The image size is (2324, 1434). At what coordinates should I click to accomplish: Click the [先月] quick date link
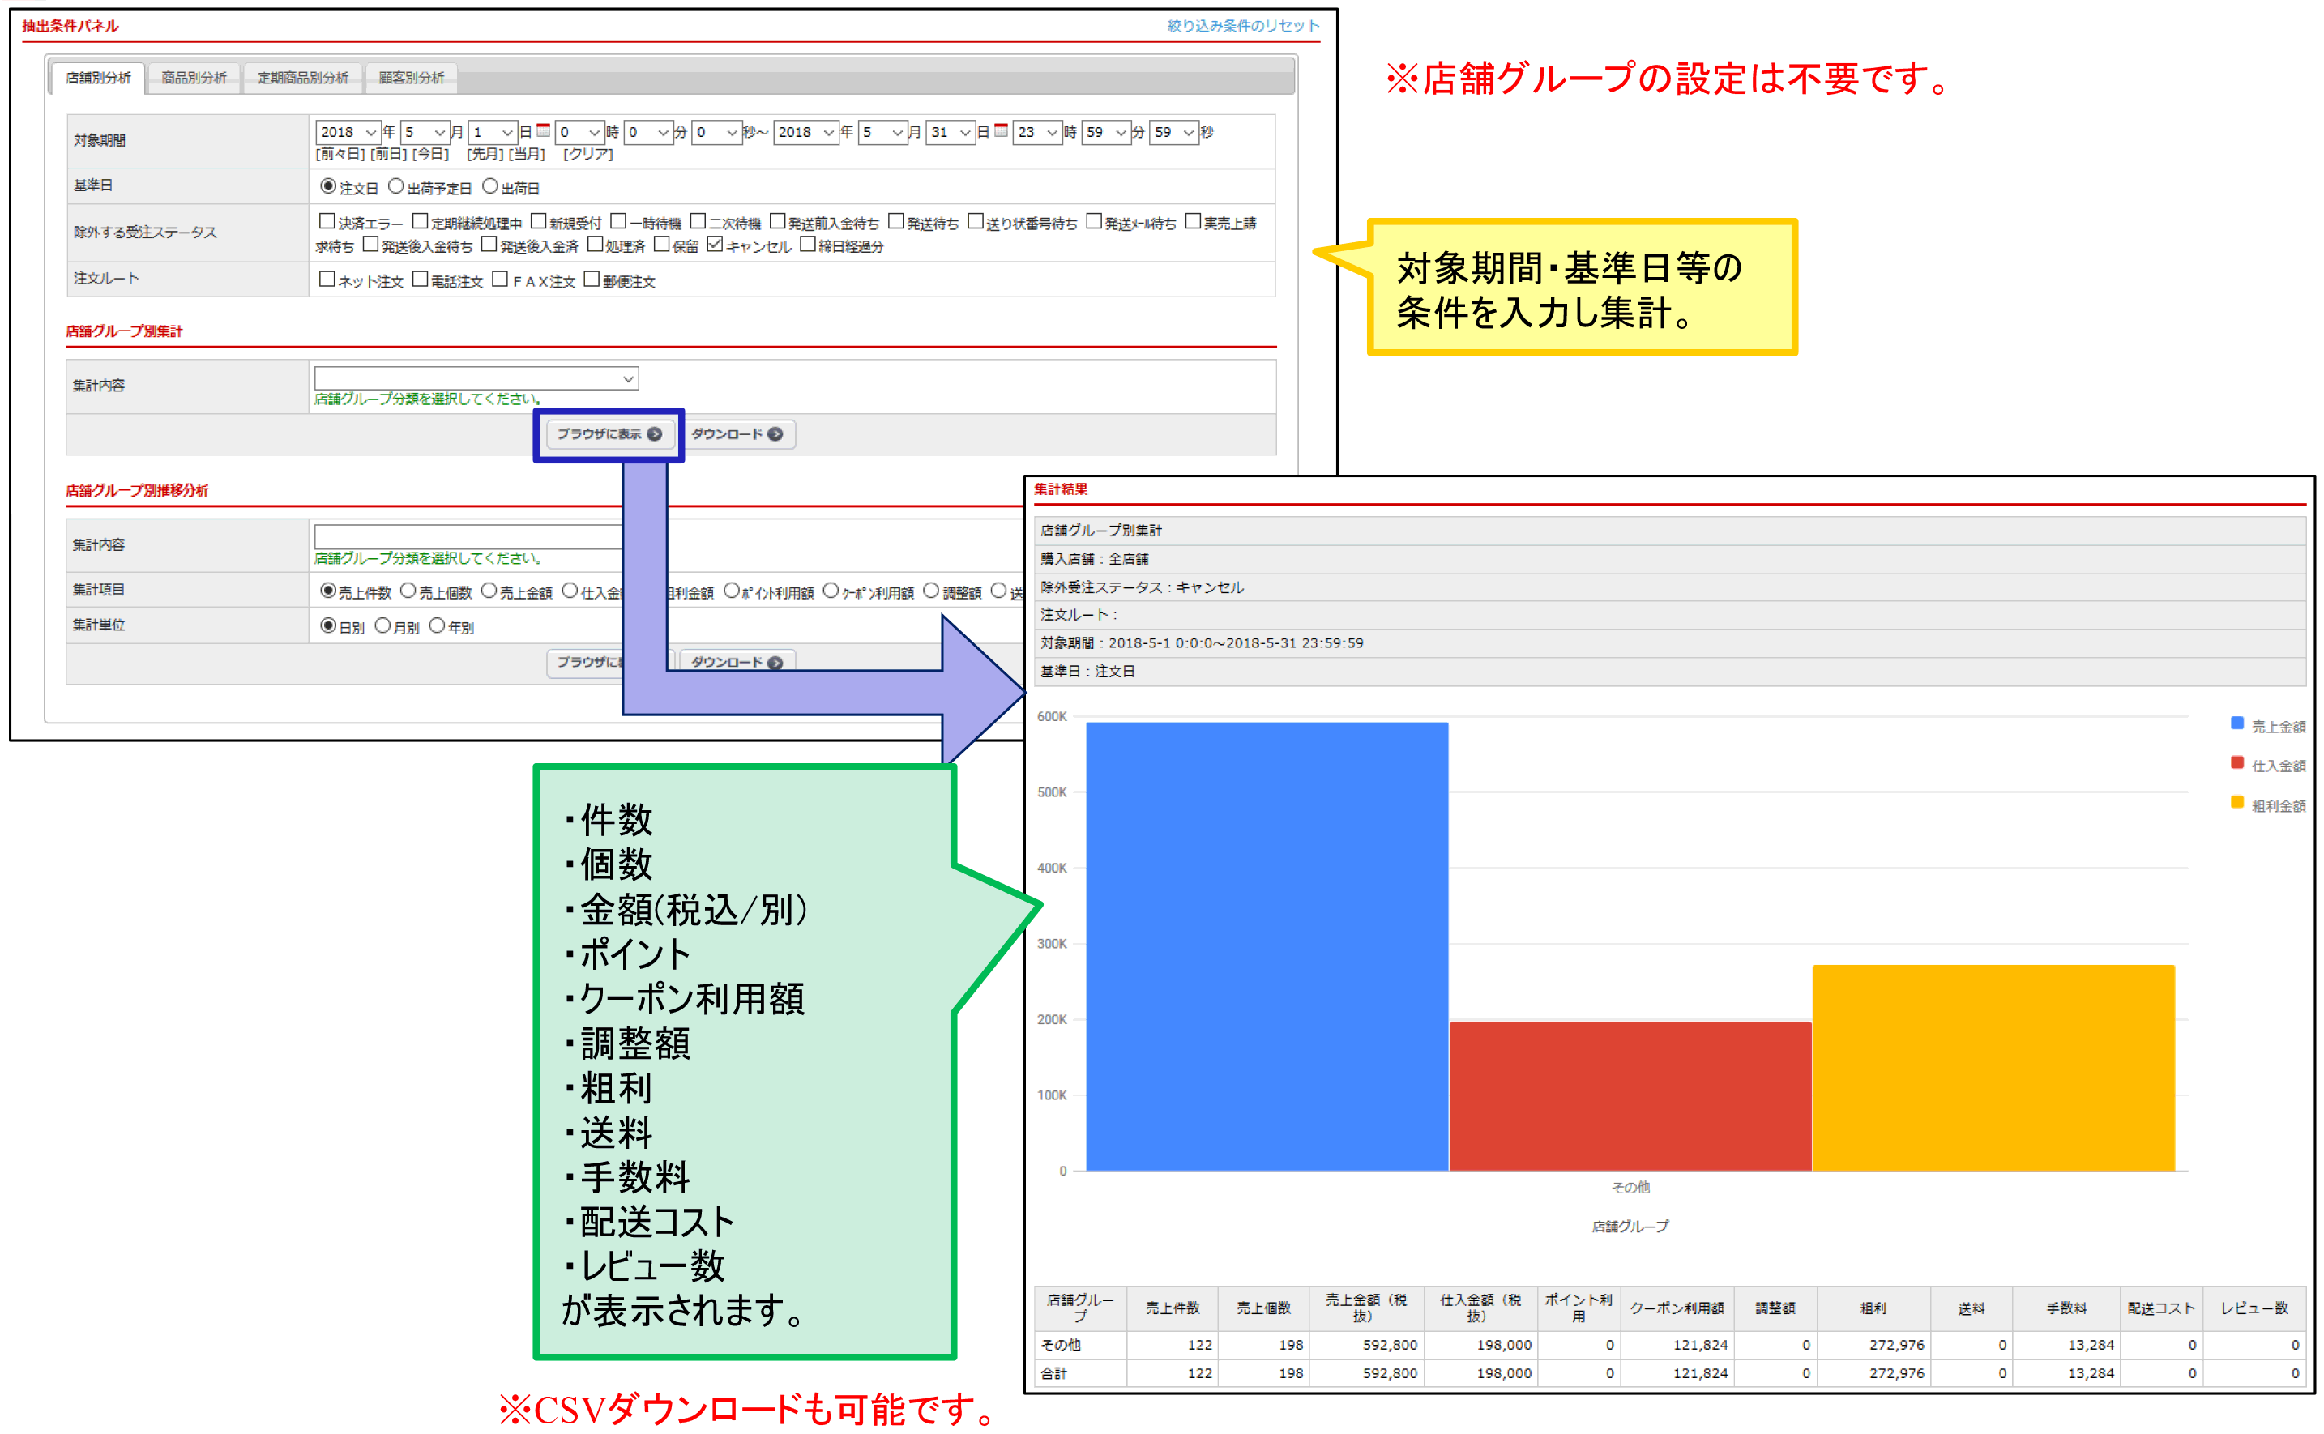click(x=485, y=154)
